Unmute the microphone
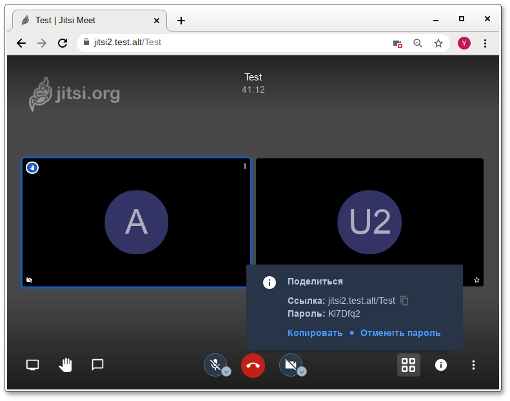 pos(215,365)
